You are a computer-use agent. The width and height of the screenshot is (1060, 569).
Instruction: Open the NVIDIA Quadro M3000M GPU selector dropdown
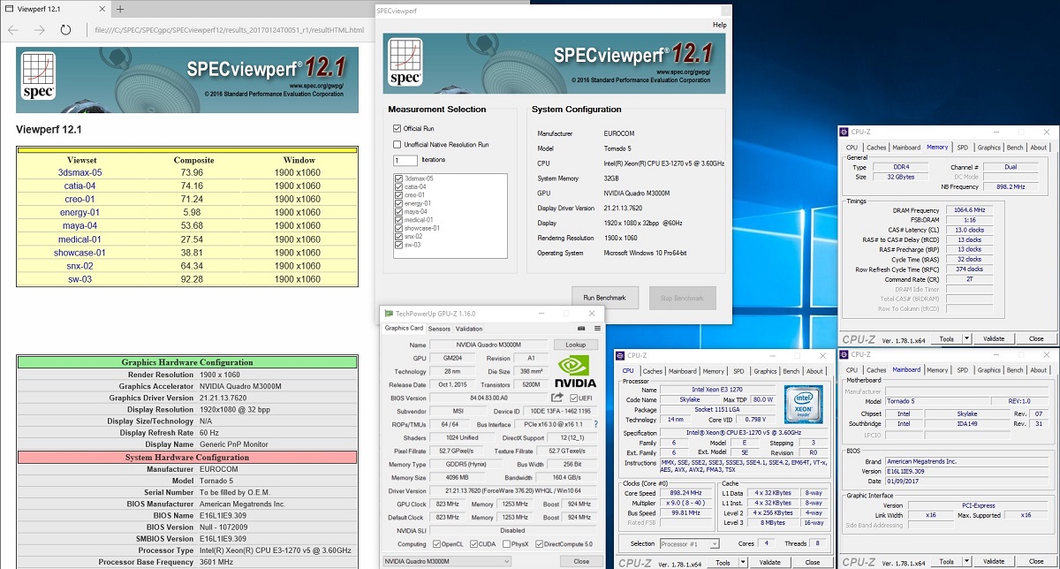tap(448, 561)
